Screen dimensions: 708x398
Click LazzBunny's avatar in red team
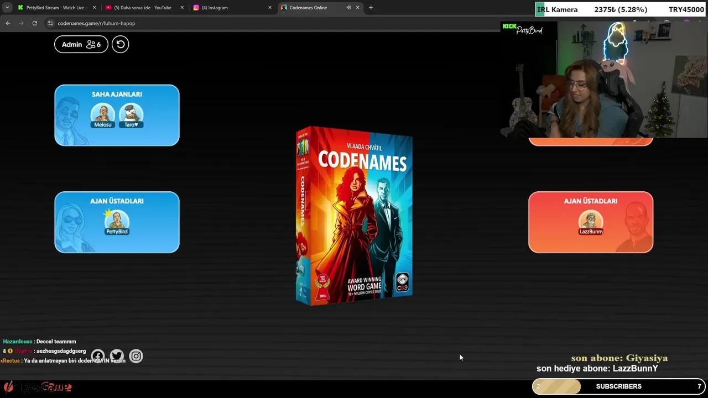(x=591, y=220)
